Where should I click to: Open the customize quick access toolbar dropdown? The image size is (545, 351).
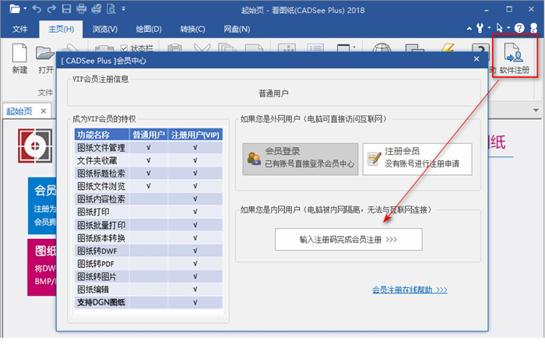click(x=123, y=9)
